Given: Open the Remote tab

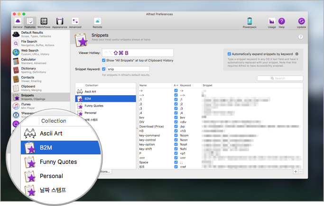Looking at the screenshot, I should pyautogui.click(x=98, y=23).
